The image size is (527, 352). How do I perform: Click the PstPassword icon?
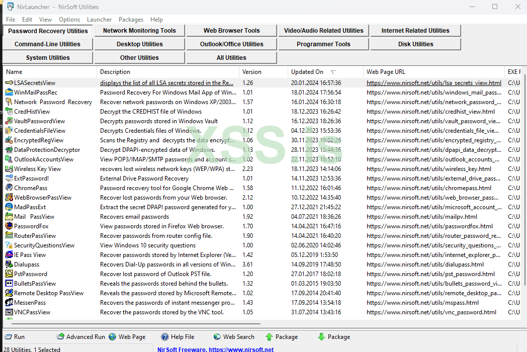click(x=9, y=274)
